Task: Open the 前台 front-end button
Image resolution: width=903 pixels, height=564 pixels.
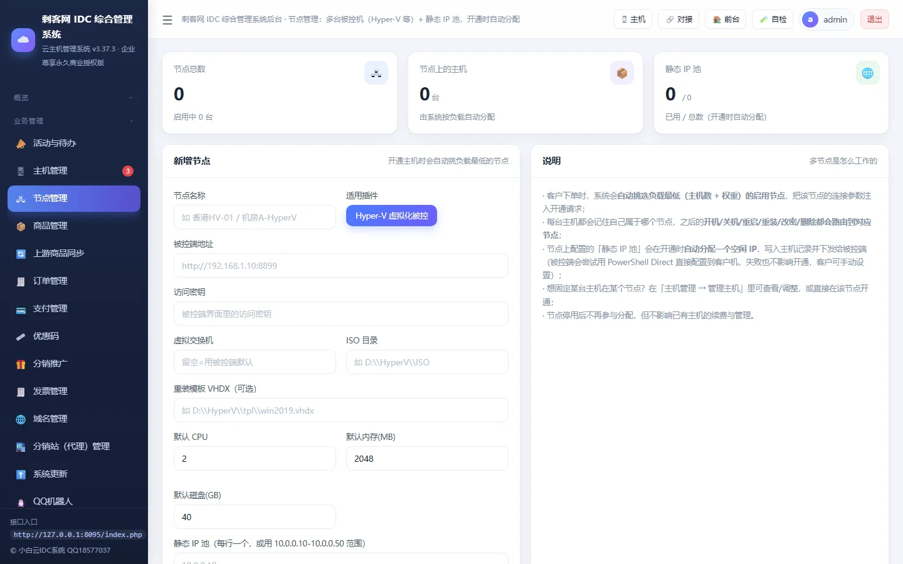Action: [726, 19]
